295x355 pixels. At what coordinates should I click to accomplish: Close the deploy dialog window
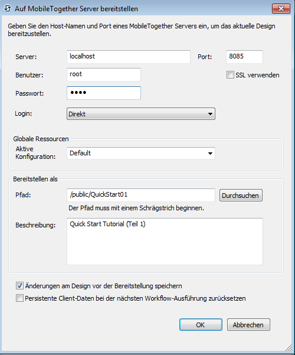281,9
